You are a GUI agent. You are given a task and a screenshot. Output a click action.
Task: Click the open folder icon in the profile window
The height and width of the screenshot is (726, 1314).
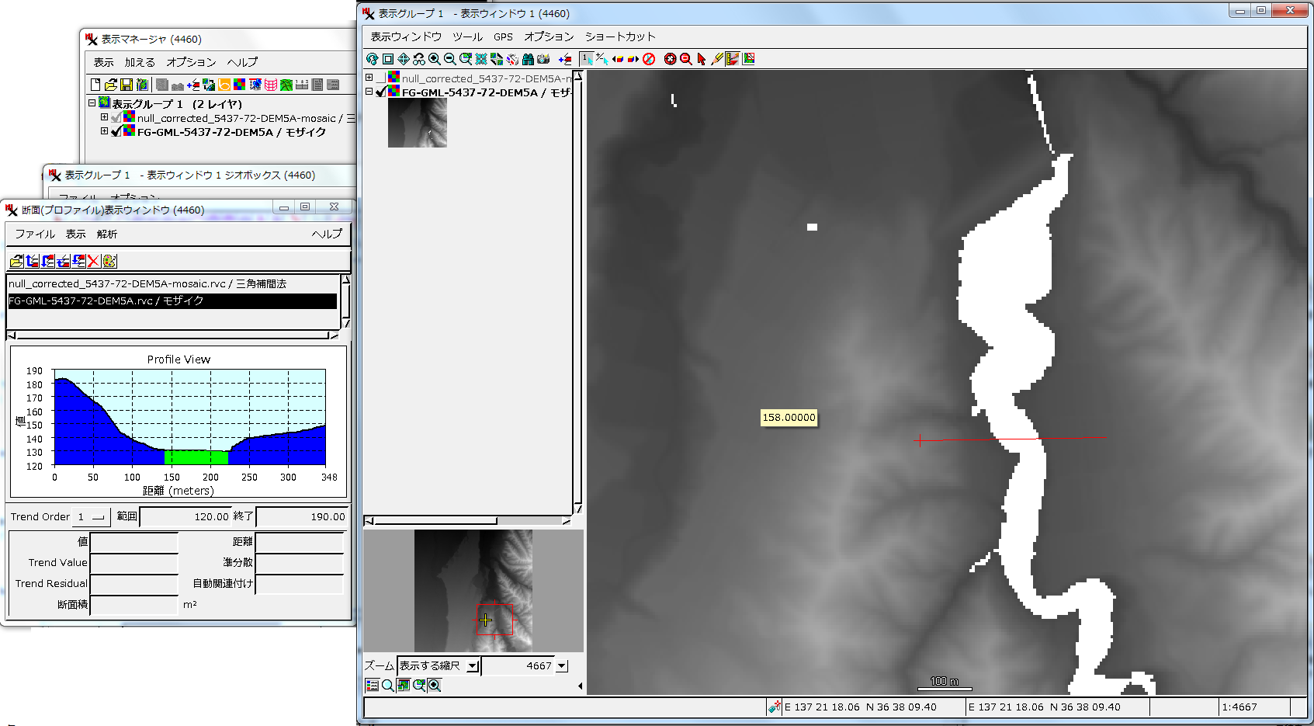16,262
